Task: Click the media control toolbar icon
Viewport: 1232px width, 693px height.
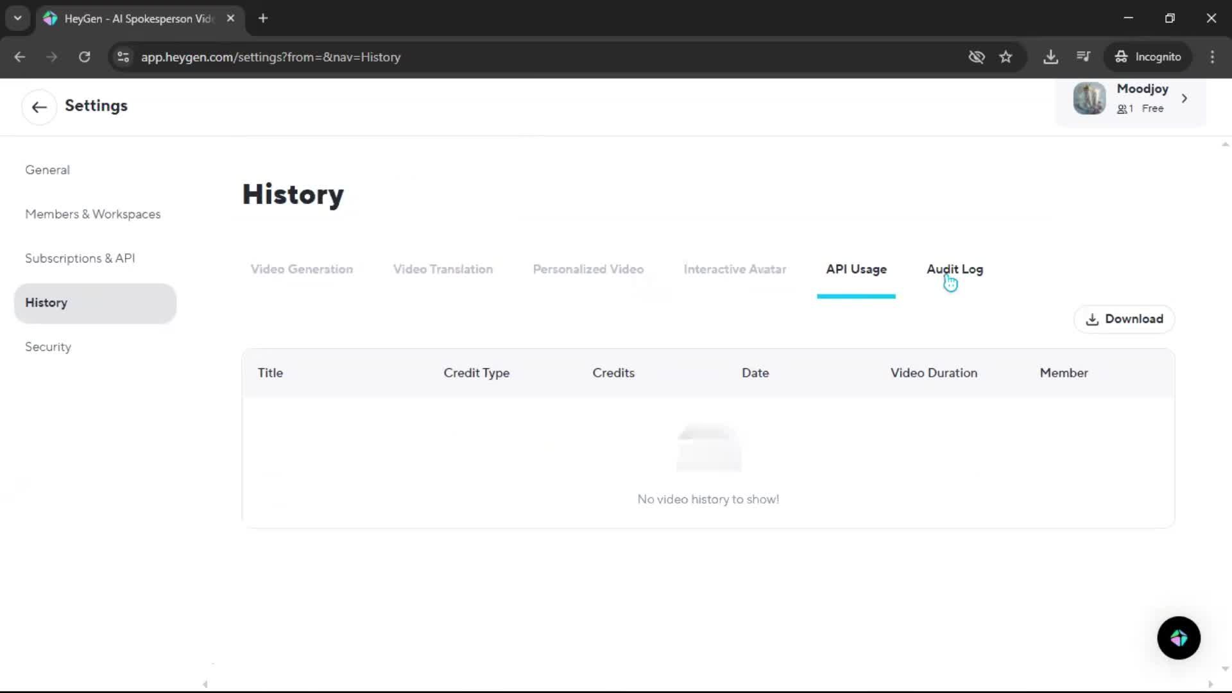Action: tap(1083, 57)
